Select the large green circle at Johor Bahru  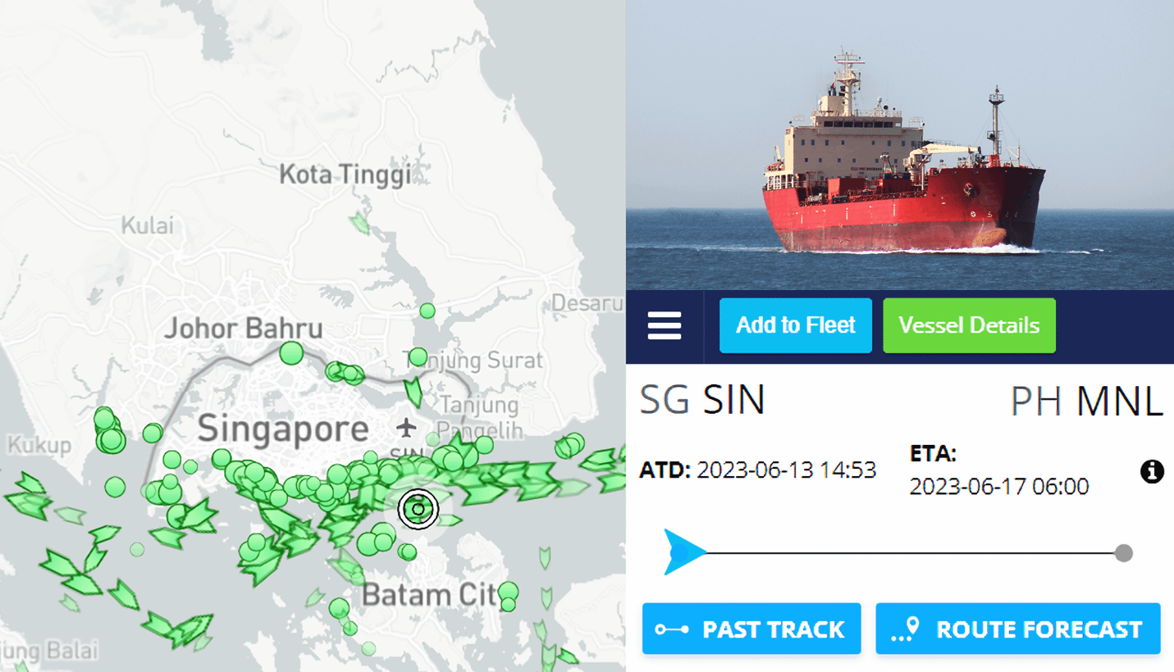pyautogui.click(x=291, y=353)
